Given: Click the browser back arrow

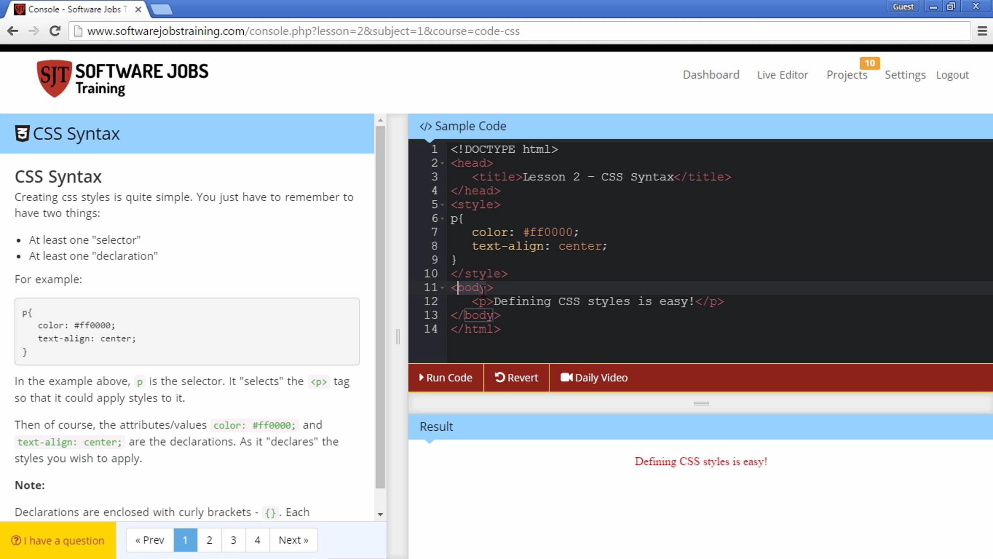Looking at the screenshot, I should pyautogui.click(x=13, y=31).
